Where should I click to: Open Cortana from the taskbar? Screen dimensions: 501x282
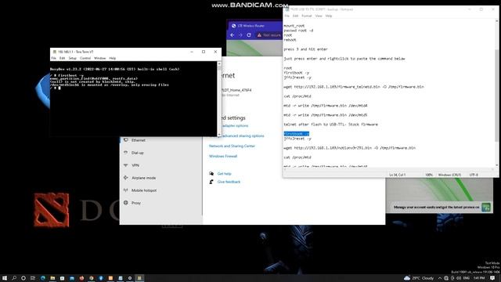pos(23,278)
